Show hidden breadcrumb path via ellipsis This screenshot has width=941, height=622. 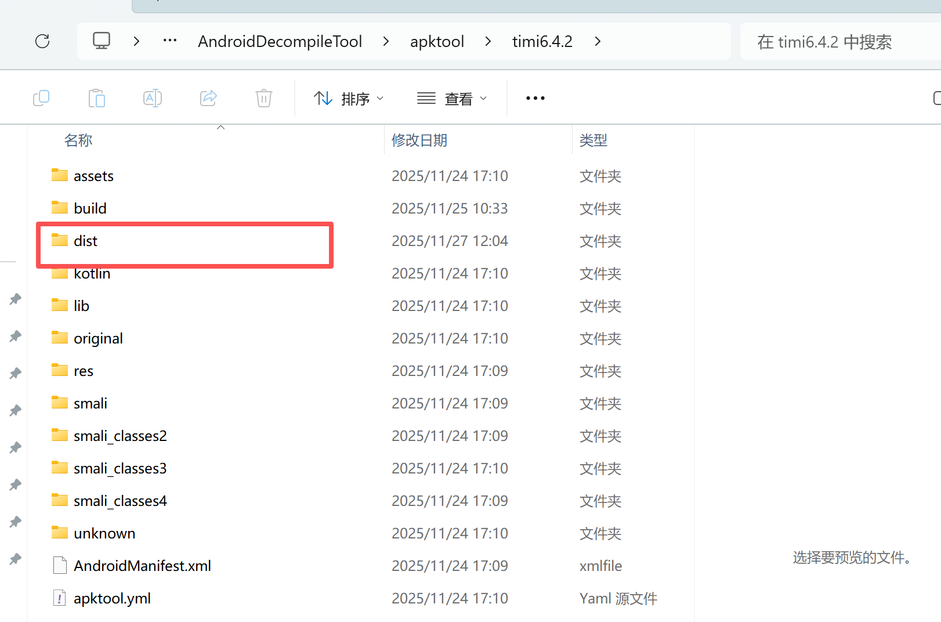tap(170, 41)
